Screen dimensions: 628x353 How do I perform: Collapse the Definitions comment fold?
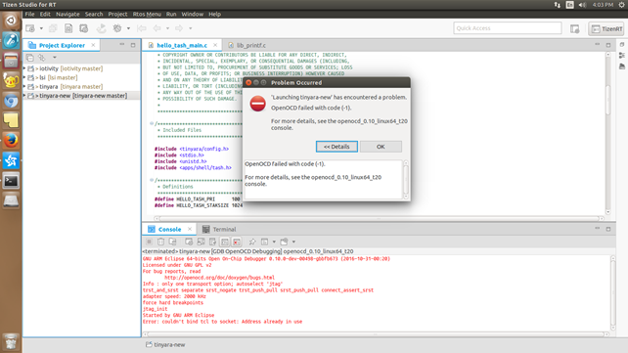[x=152, y=180]
